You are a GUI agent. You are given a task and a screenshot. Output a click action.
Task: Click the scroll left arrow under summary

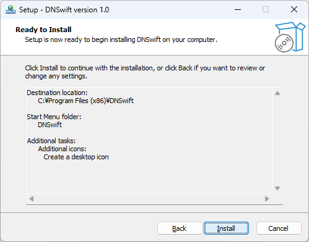click(32, 199)
